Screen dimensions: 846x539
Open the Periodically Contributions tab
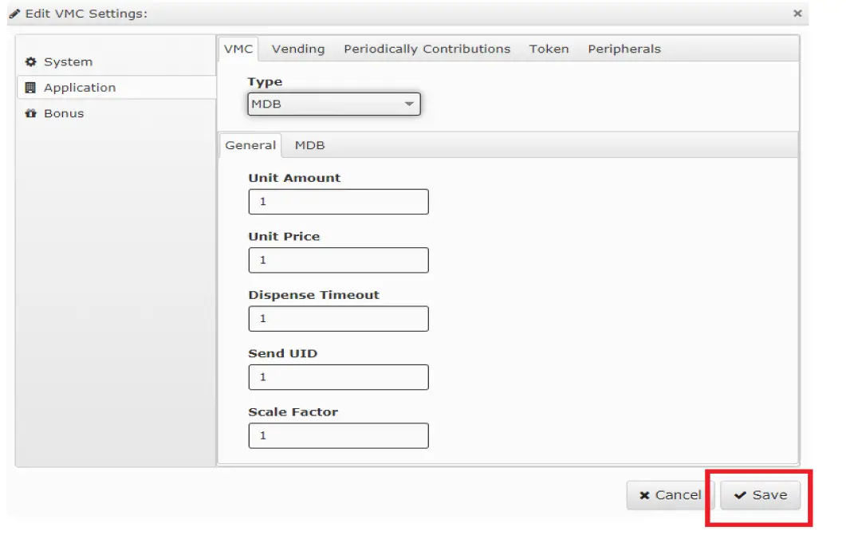point(427,49)
